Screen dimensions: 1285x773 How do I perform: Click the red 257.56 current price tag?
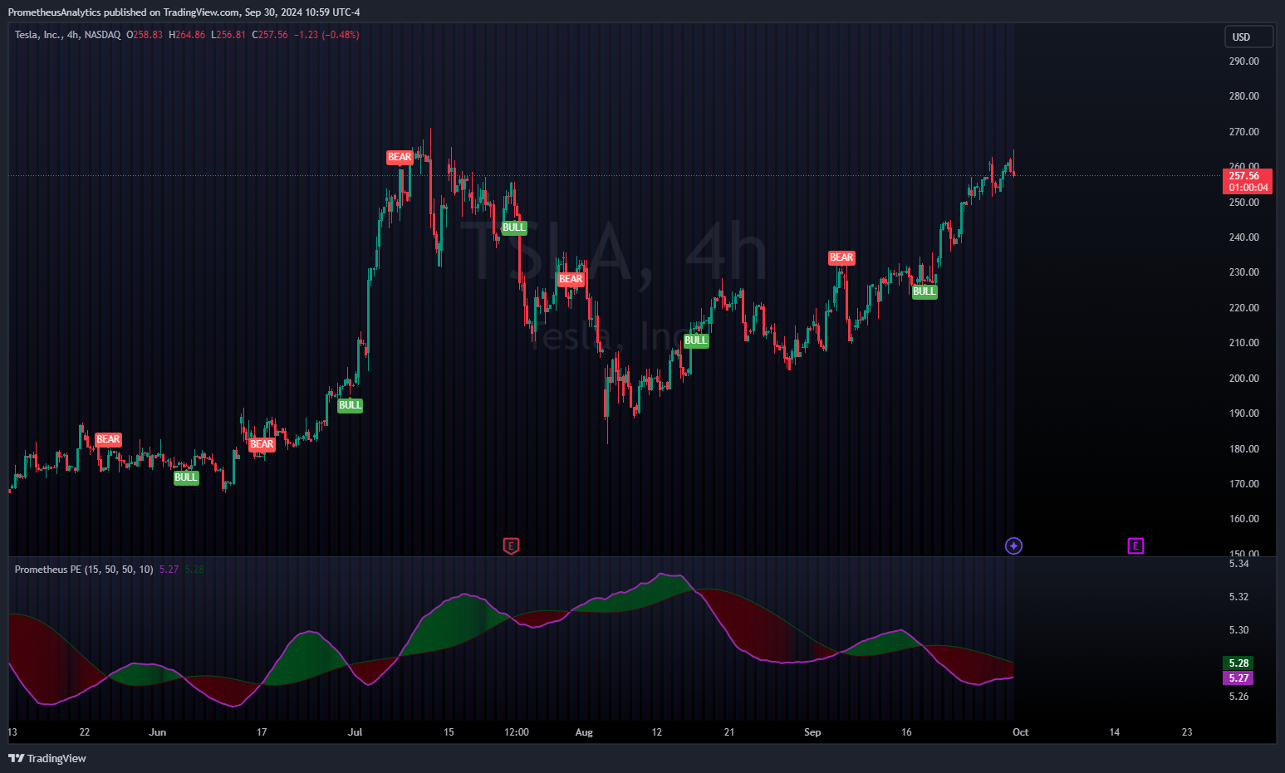(1248, 181)
